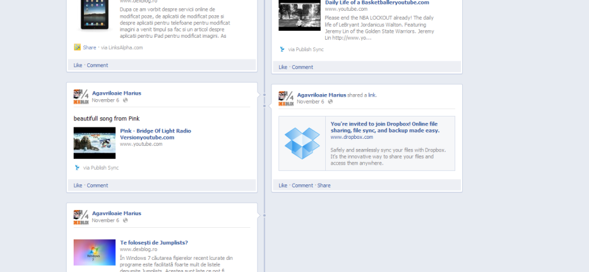Screen dimensions: 589x272
Task: Open the profile avatar on the Dropbox post
Action: 286,99
